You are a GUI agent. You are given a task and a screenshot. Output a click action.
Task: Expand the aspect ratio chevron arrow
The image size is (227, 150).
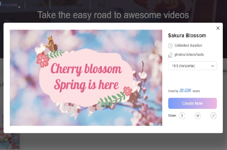212,66
